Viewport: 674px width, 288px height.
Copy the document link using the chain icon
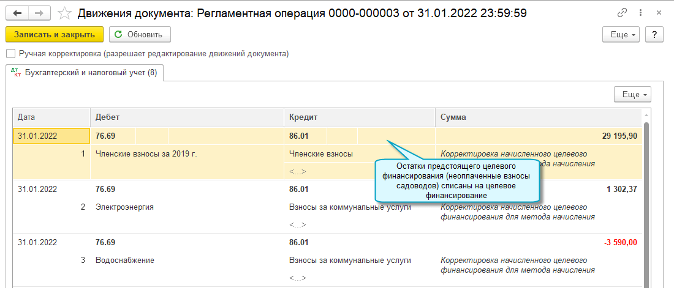[x=623, y=12]
